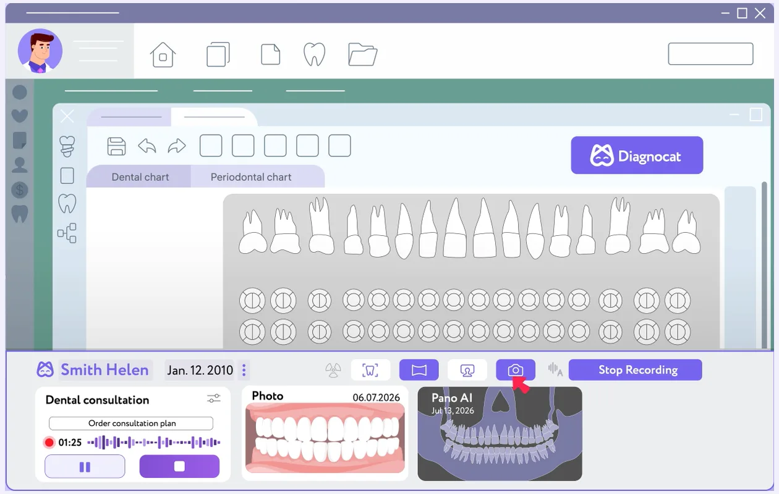The width and height of the screenshot is (779, 494).
Task: Open the hierarchy tree icon
Action: click(x=67, y=233)
